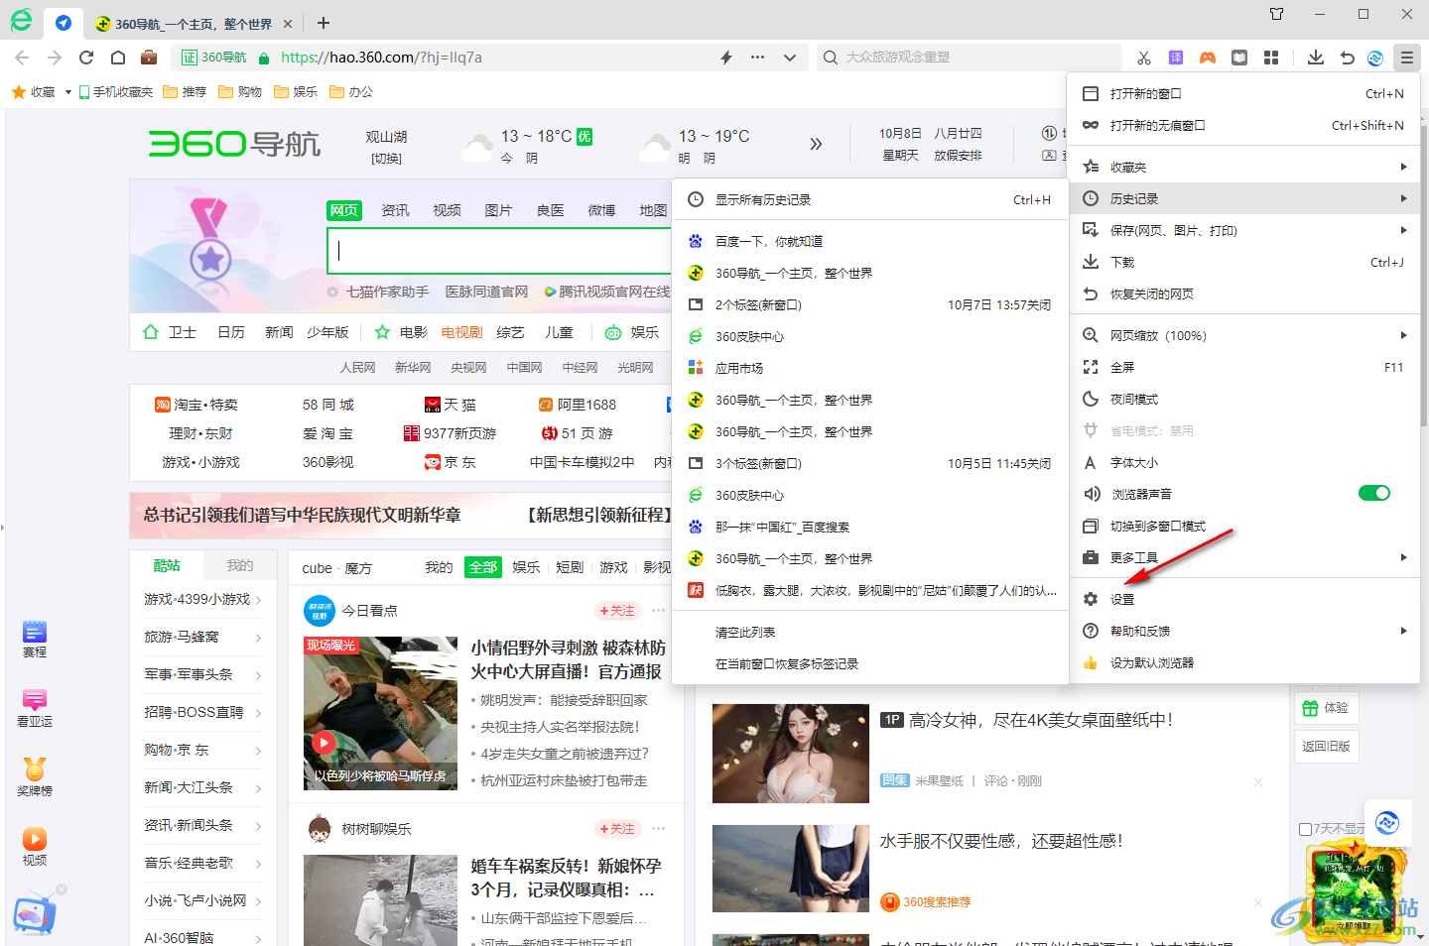Switch to the 资讯 search tab
Viewport: 1429px width, 946px height.
[x=395, y=210]
